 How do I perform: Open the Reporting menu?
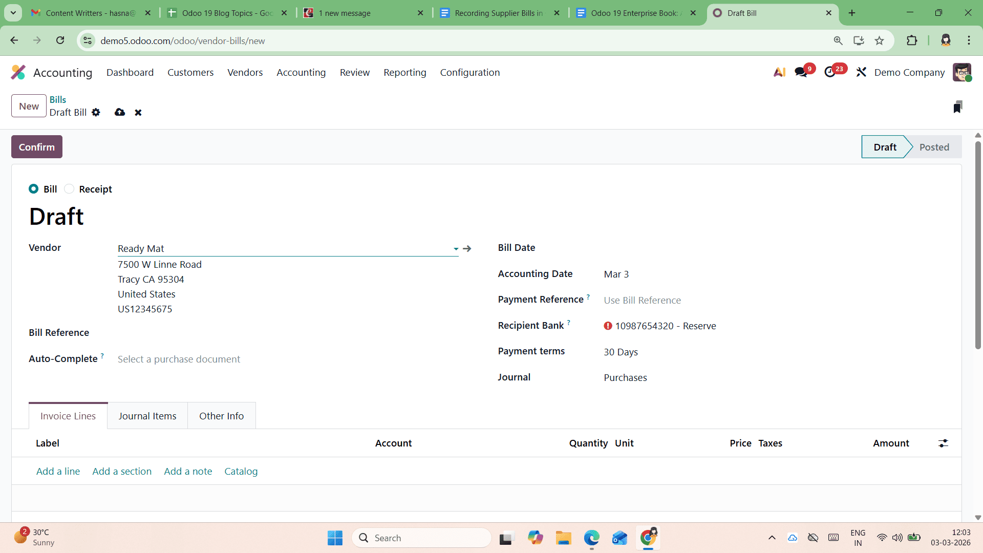pos(404,72)
